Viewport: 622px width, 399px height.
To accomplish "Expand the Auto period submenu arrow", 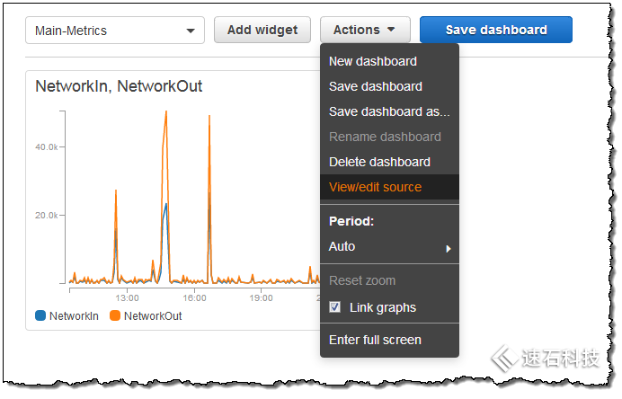I will pyautogui.click(x=448, y=248).
